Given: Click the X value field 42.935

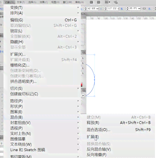Looking at the screenshot, I should pyautogui.click(x=93, y=9).
